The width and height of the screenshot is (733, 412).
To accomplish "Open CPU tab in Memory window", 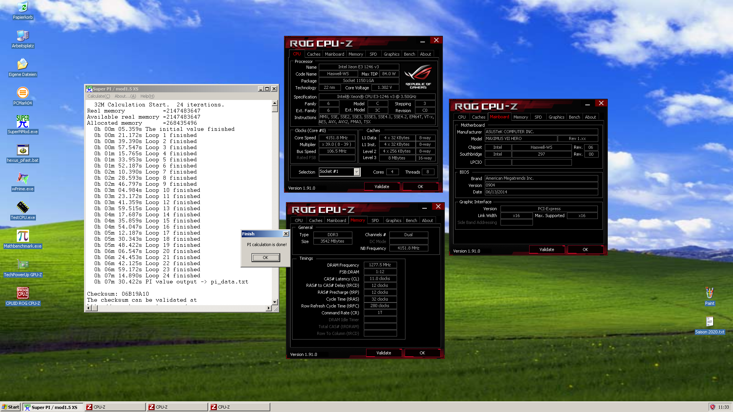I will (x=299, y=220).
